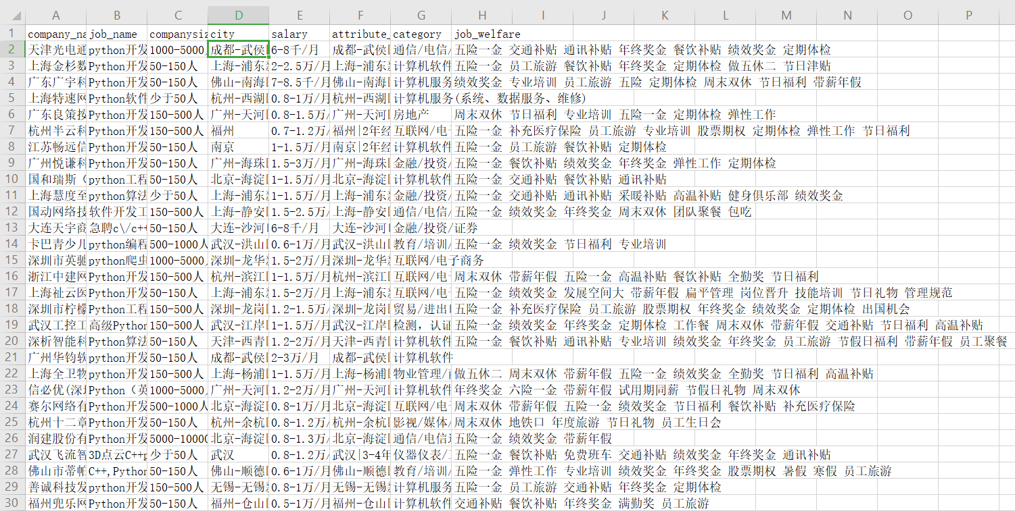Select salary cell '0.5-1万/月' in row 30
1015x511 pixels.
tap(300, 504)
